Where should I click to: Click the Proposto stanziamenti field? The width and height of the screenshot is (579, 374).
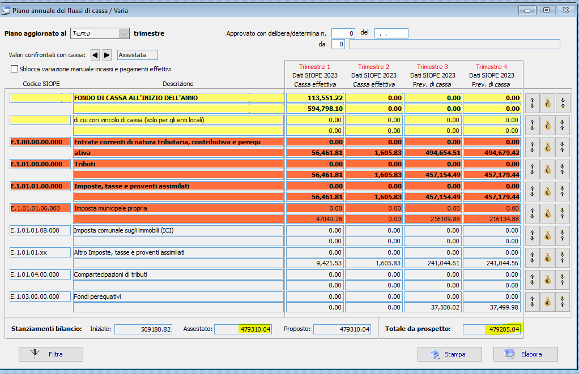point(342,329)
